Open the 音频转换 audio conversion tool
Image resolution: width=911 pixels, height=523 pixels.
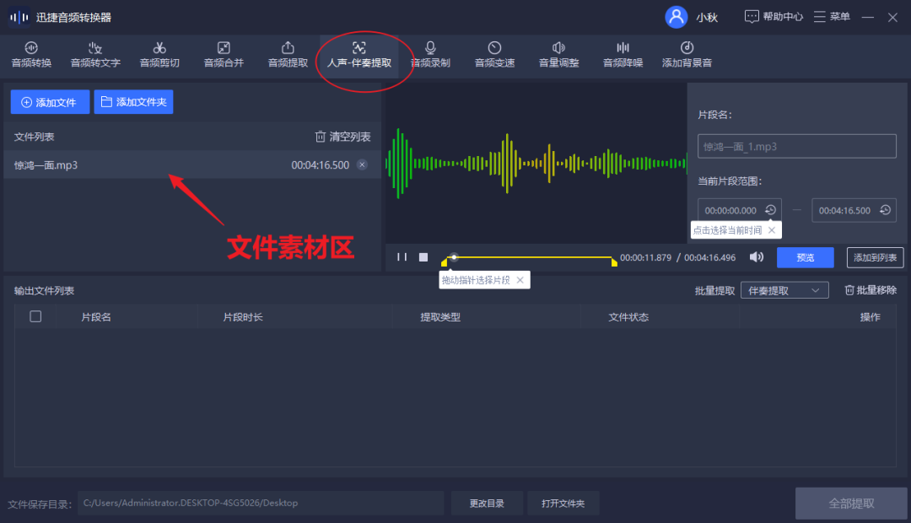31,55
